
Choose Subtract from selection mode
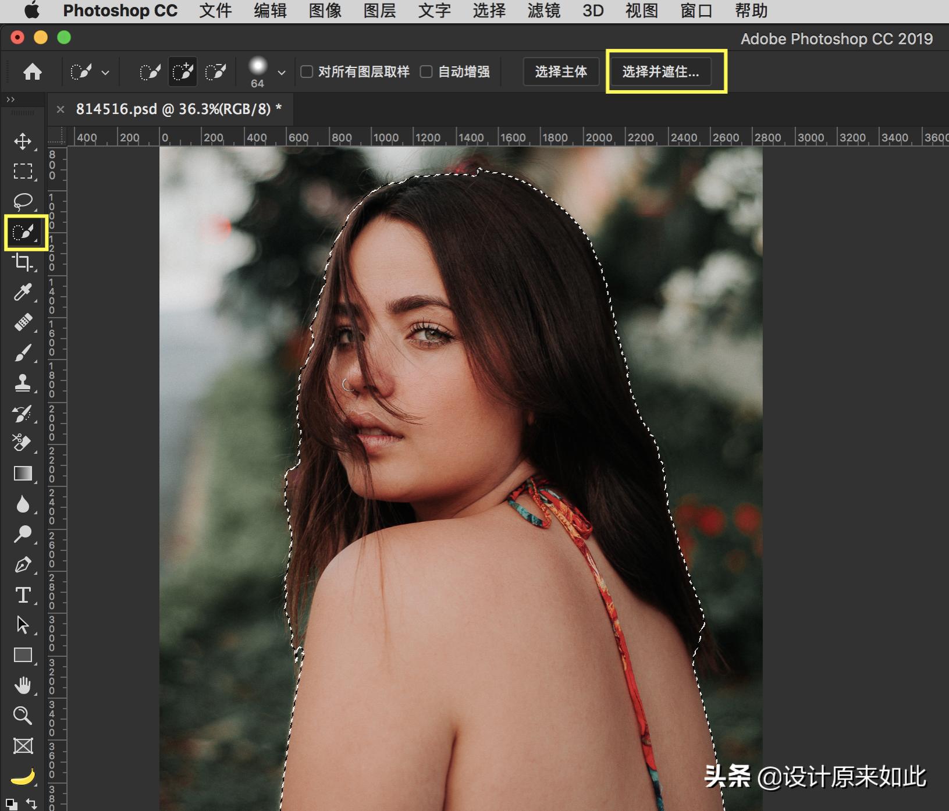click(215, 72)
